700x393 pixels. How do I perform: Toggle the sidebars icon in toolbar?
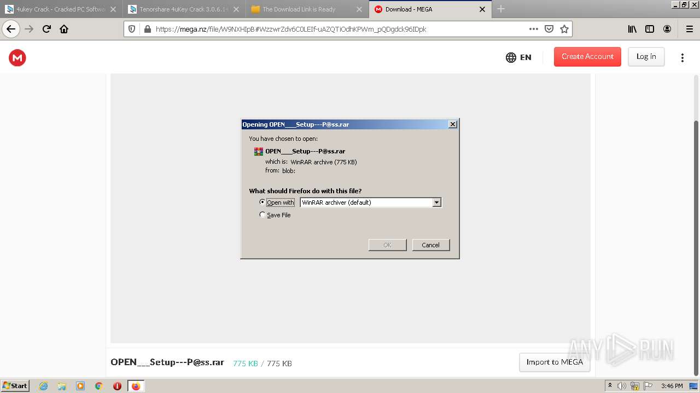(x=650, y=29)
